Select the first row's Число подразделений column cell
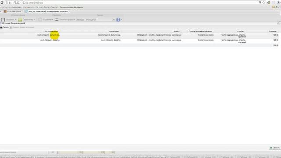This screenshot has height=158, width=281. point(233,36)
